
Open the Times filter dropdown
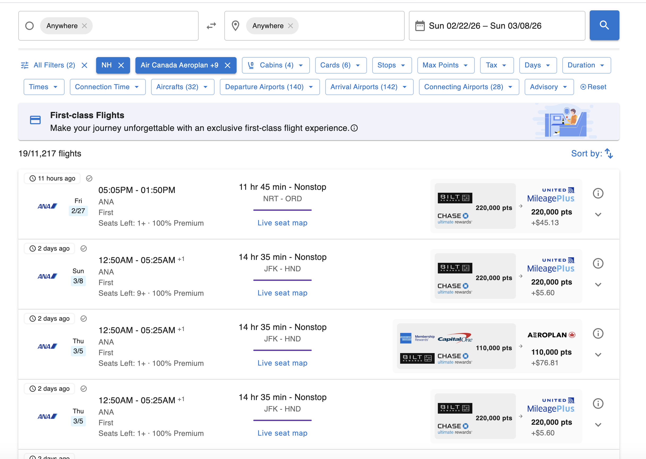click(x=44, y=87)
